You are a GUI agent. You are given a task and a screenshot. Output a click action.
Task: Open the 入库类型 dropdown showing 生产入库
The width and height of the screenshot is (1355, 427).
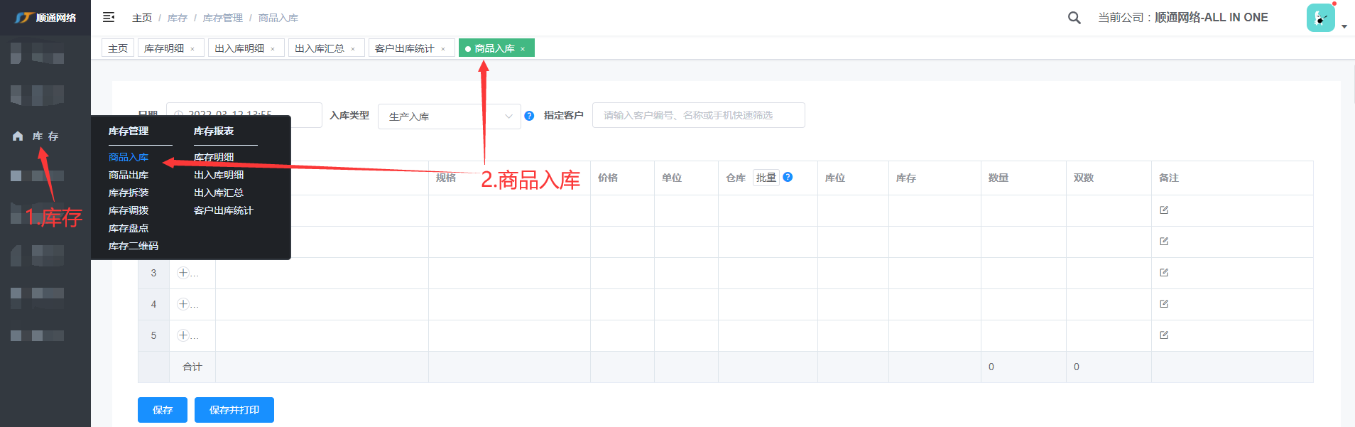[450, 117]
